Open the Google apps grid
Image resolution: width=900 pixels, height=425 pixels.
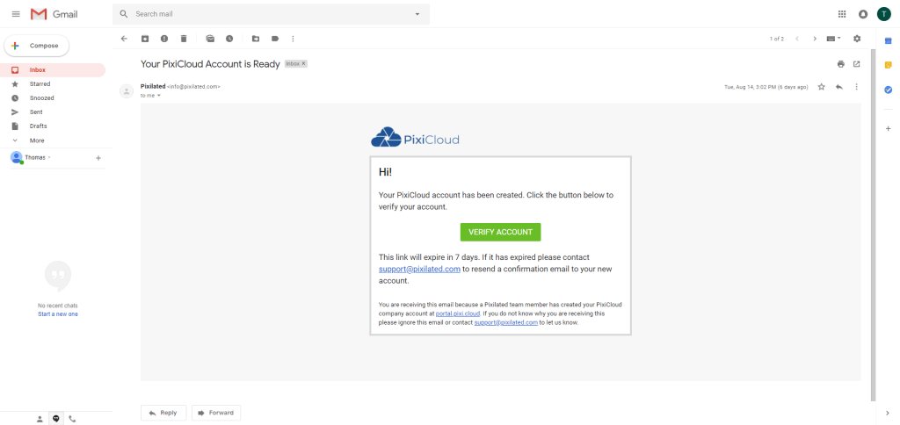click(842, 14)
